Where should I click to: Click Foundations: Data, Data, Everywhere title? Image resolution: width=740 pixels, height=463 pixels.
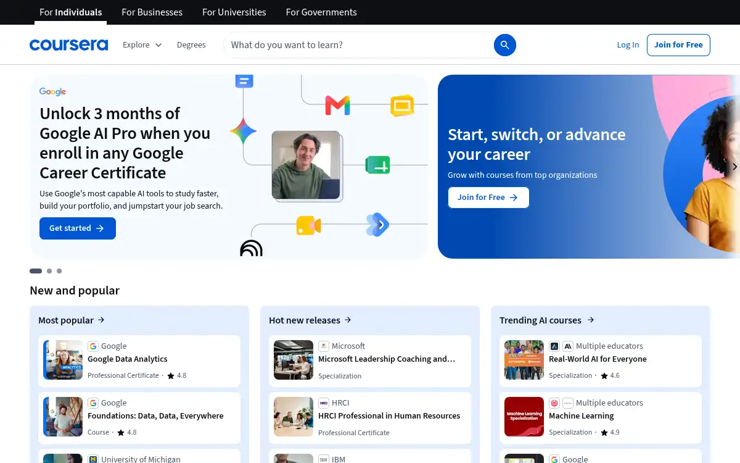pos(155,416)
